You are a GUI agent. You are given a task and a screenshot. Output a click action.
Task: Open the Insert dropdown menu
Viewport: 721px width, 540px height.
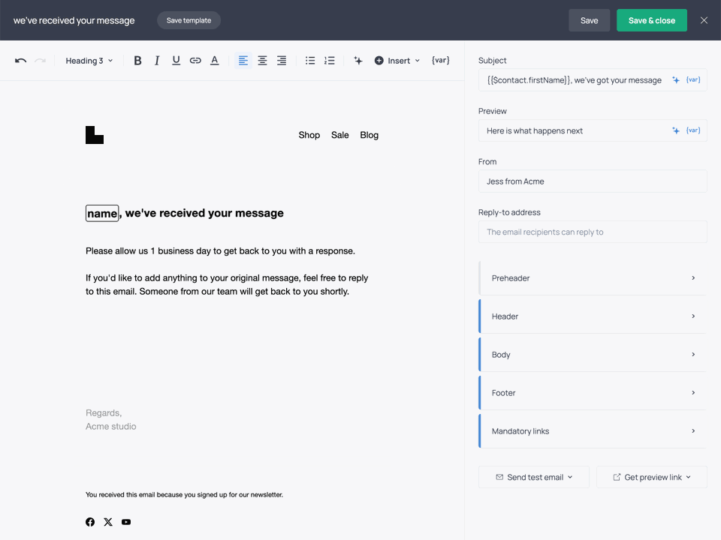coord(397,60)
